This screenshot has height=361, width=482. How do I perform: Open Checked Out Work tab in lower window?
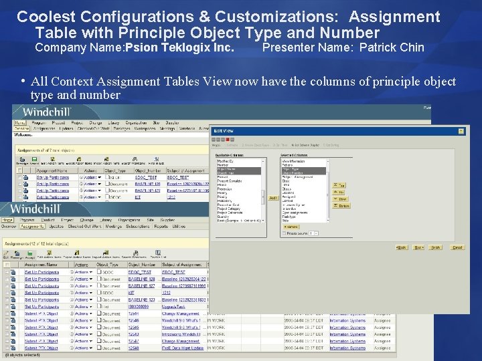[84, 227]
